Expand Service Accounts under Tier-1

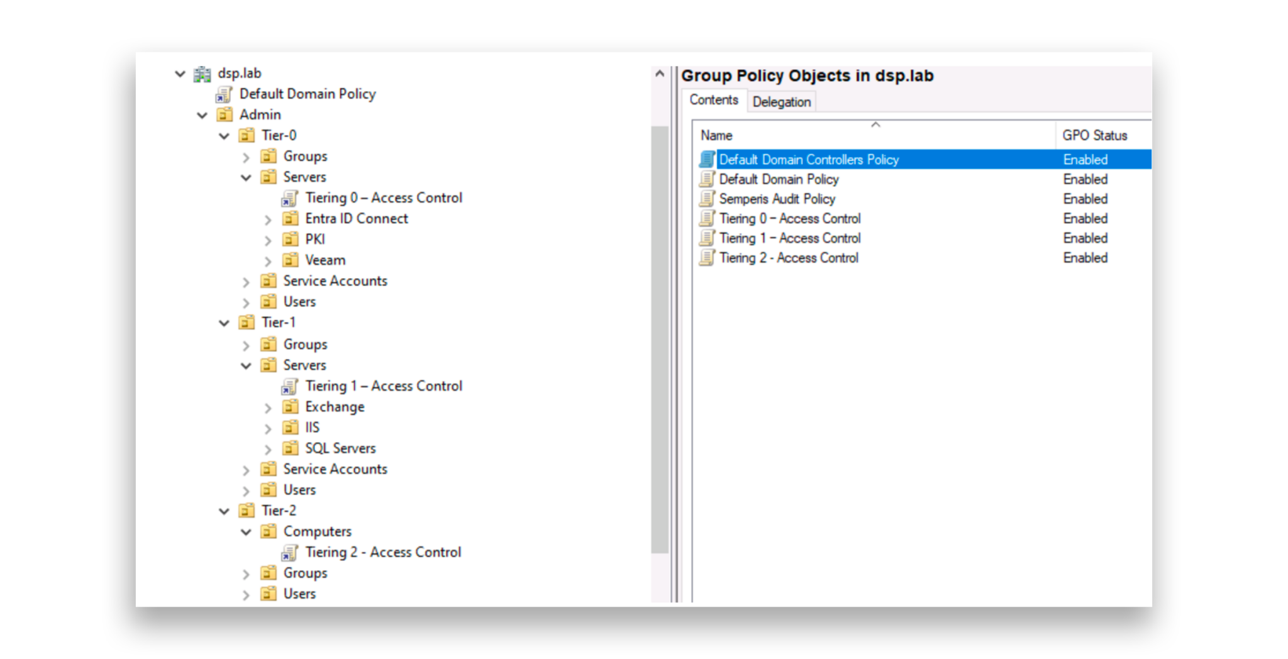[x=246, y=469]
